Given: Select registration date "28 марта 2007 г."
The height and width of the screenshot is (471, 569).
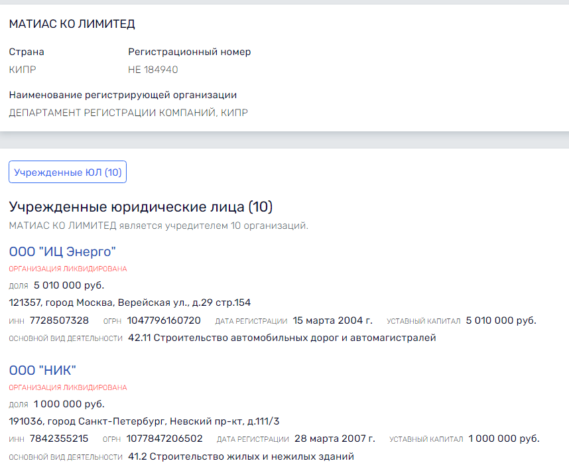Looking at the screenshot, I should tap(335, 438).
